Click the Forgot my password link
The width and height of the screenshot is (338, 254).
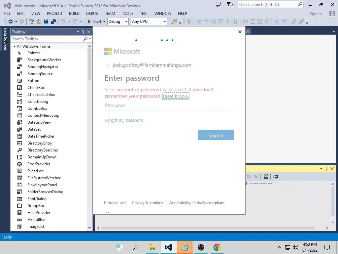point(124,120)
